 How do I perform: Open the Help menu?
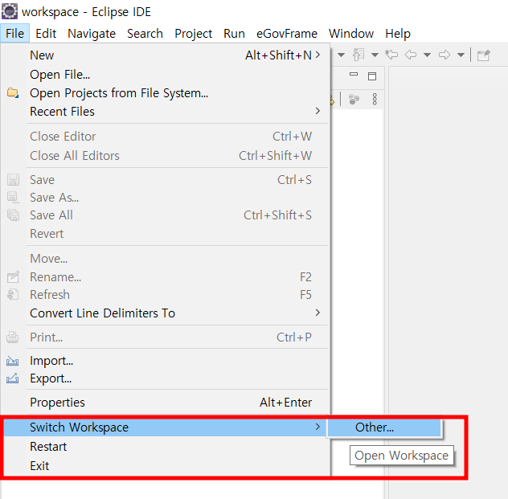[x=398, y=34]
